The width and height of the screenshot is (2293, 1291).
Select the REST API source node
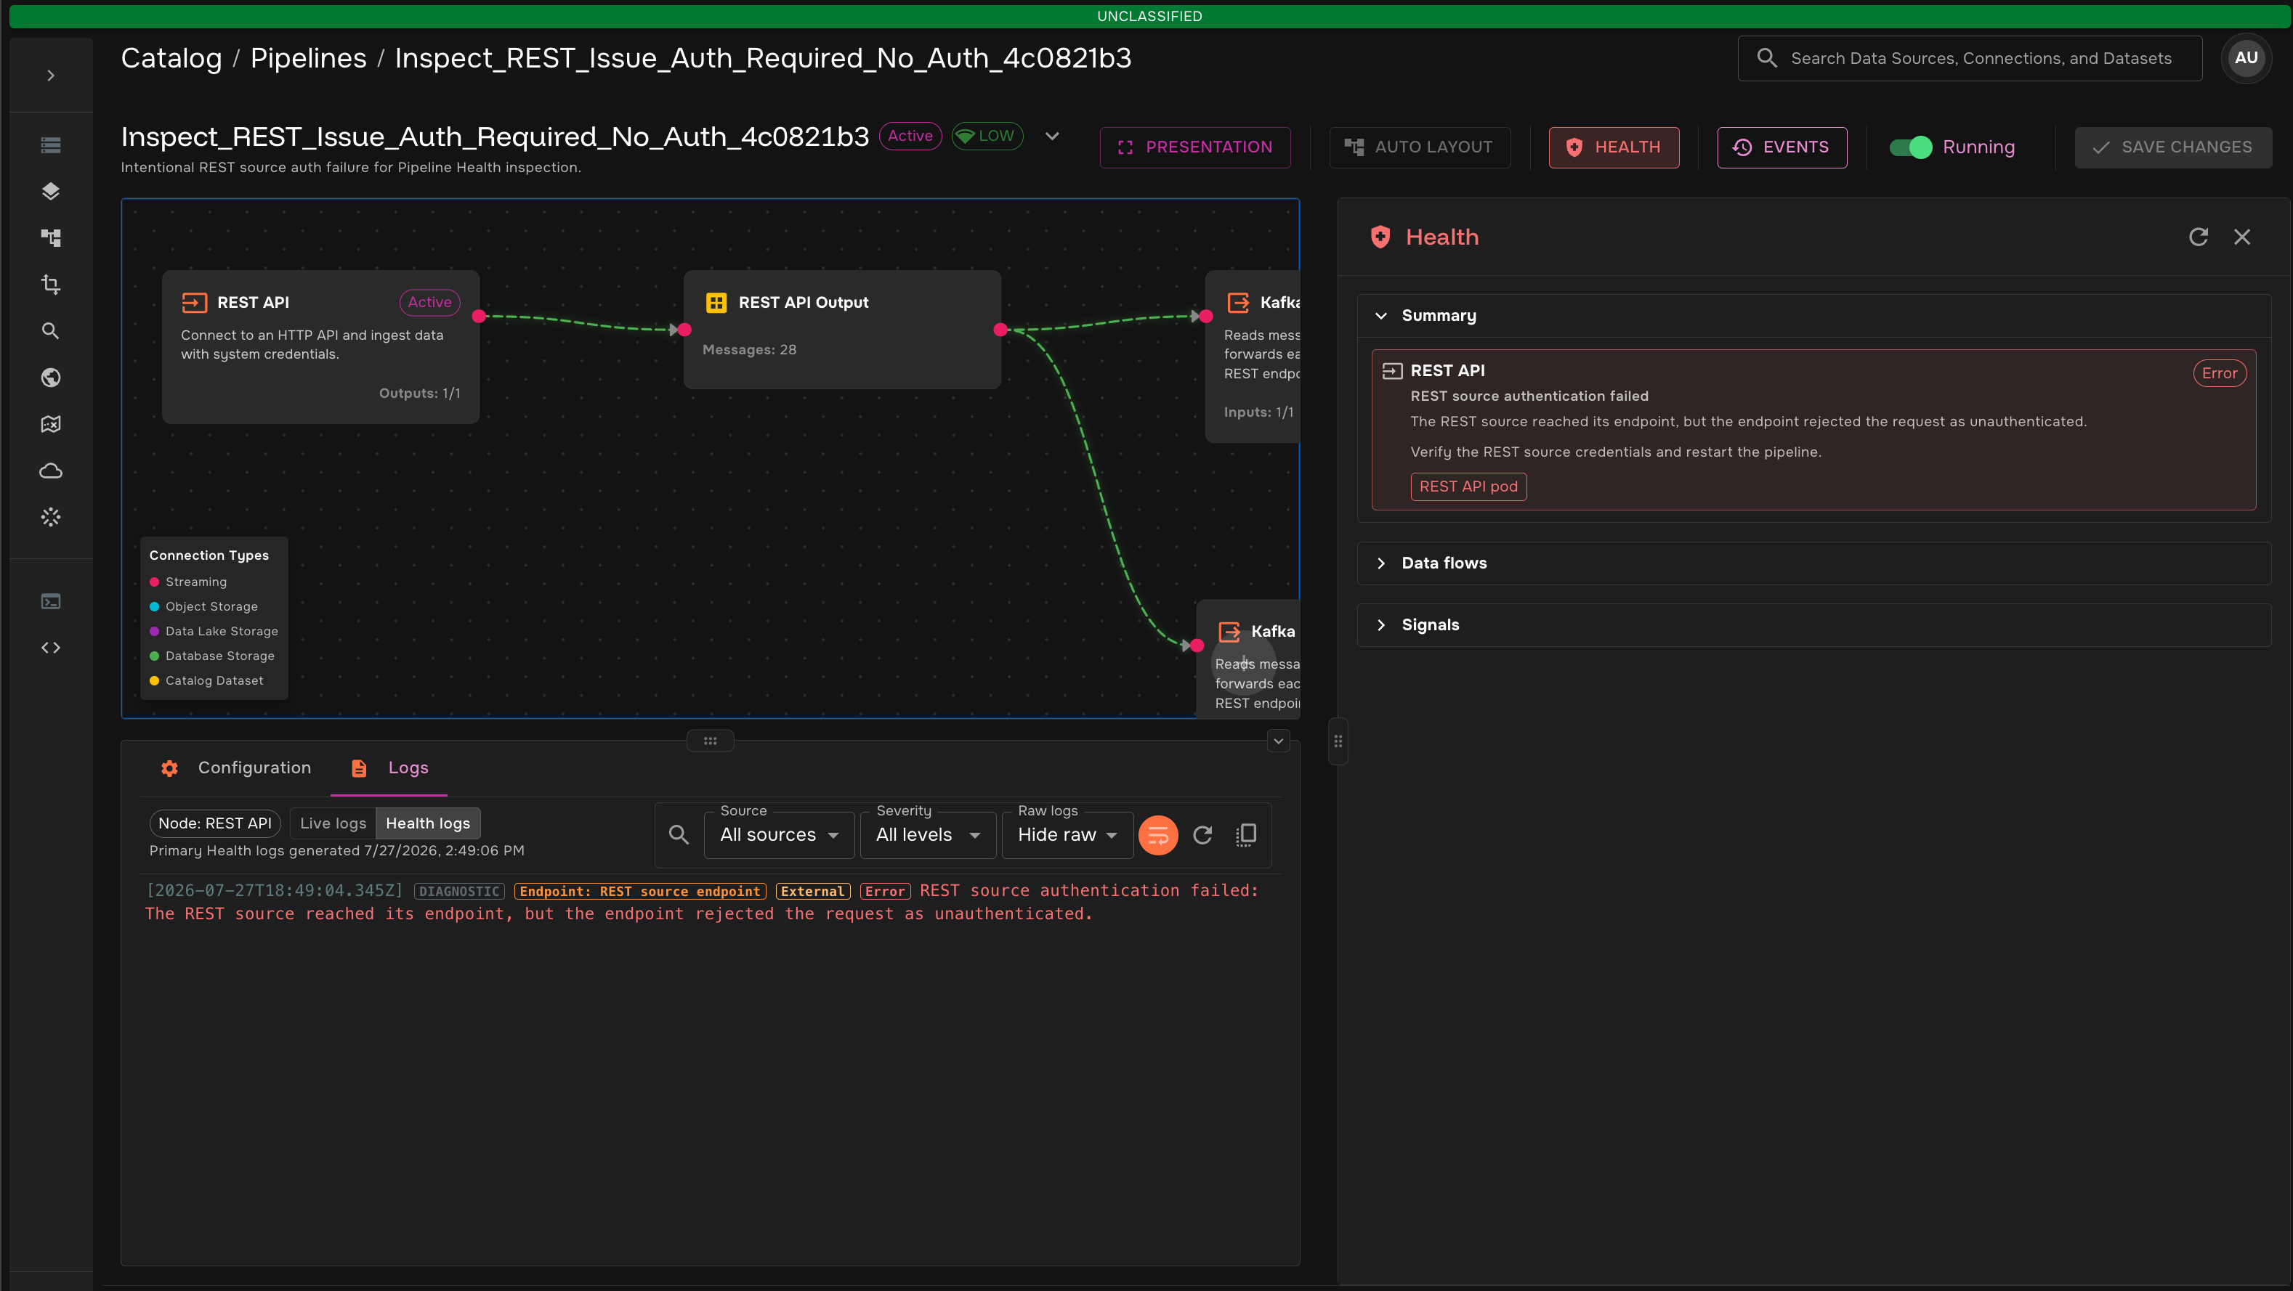[x=320, y=347]
